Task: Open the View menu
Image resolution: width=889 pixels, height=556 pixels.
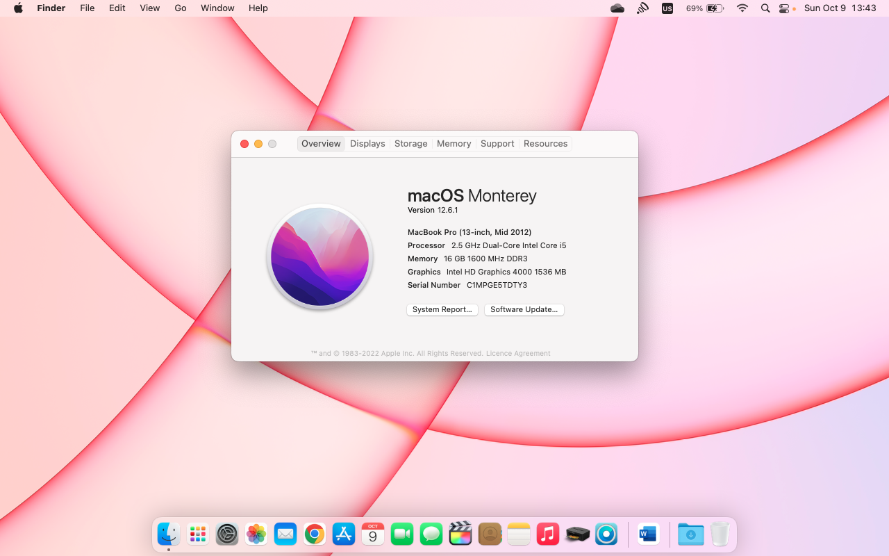Action: [149, 8]
